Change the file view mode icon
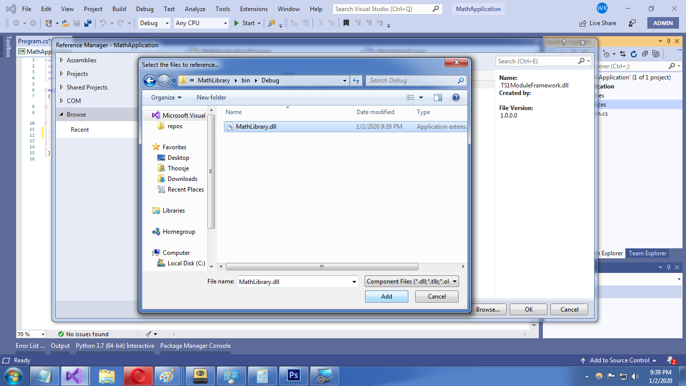686x386 pixels. coord(410,98)
